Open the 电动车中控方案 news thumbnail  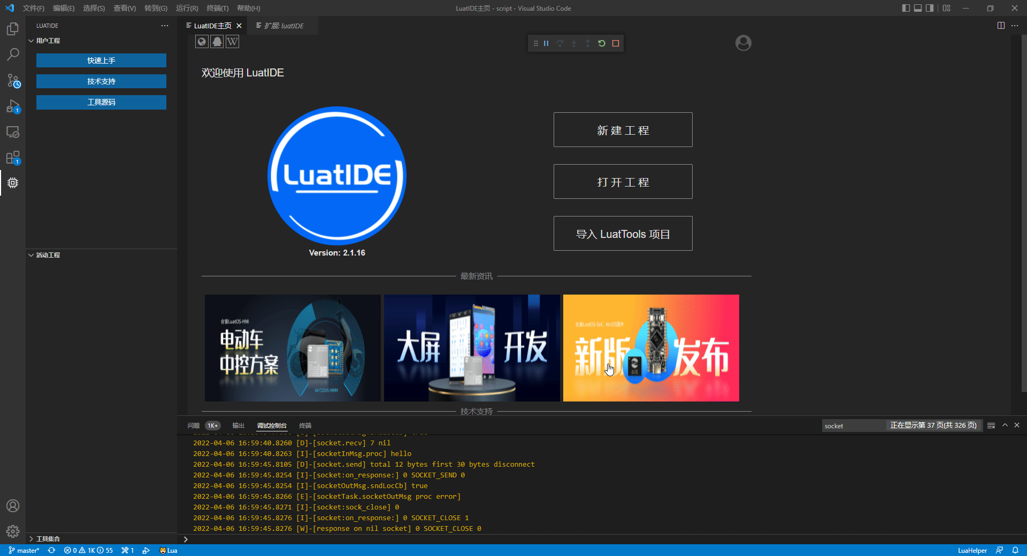click(293, 348)
